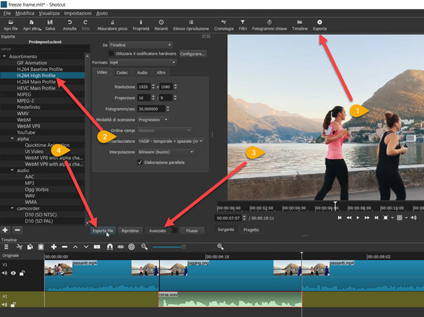Switch to the Progetto player tab
Image resolution: width=424 pixels, height=317 pixels.
pyautogui.click(x=251, y=230)
